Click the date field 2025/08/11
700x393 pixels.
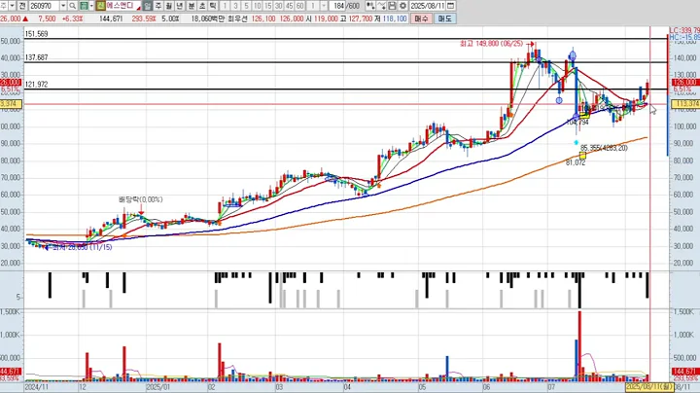click(x=428, y=6)
